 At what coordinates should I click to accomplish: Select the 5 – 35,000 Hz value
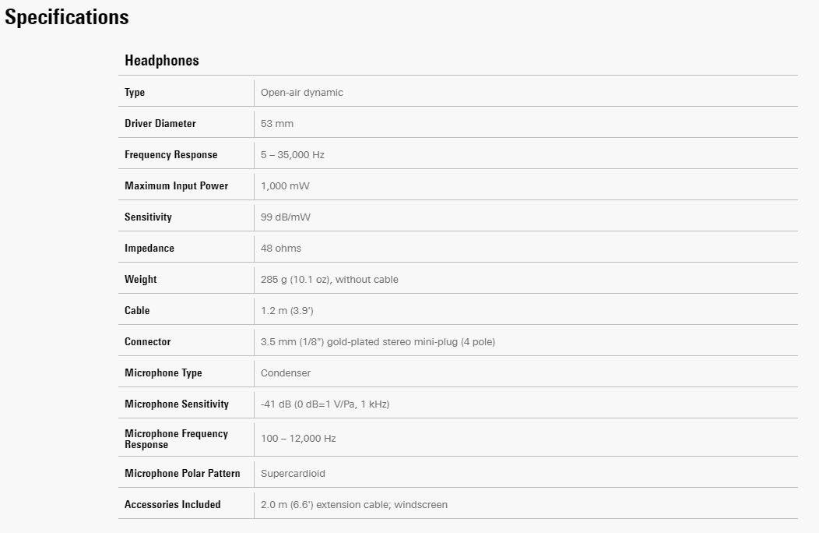293,155
